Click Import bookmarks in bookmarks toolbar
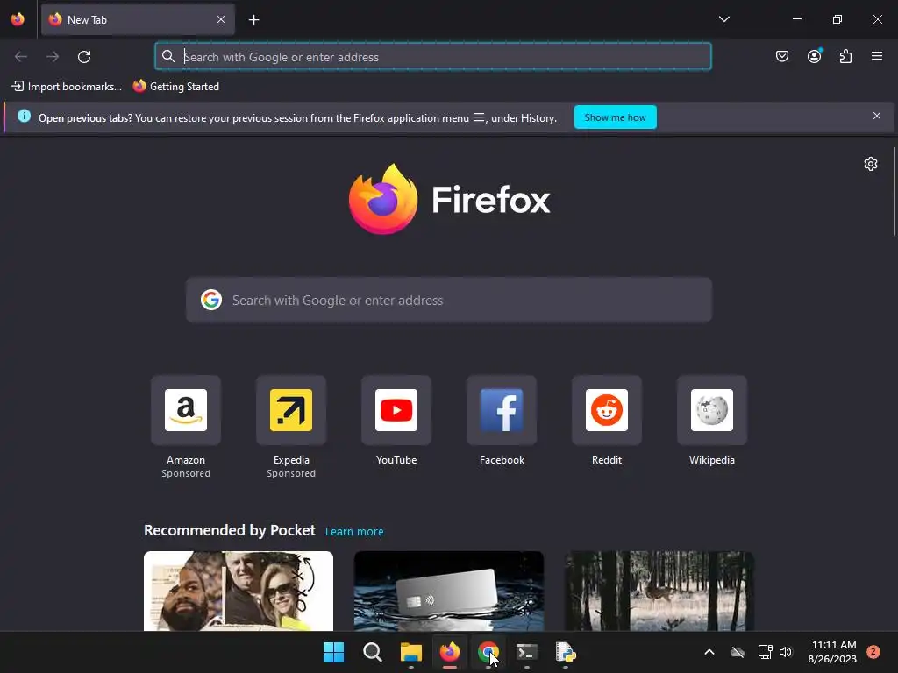The height and width of the screenshot is (673, 898). click(67, 87)
